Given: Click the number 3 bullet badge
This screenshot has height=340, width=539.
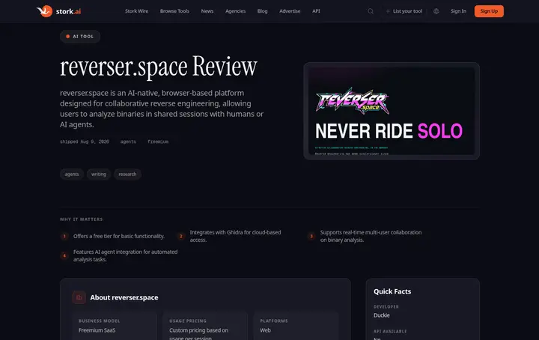Looking at the screenshot, I should 311,236.
